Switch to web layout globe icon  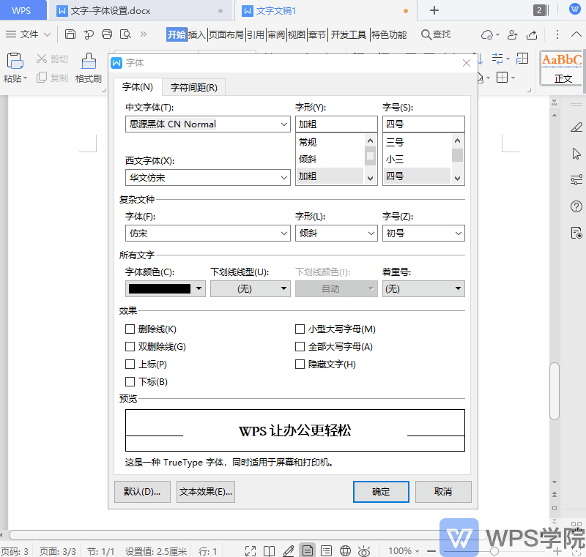(x=345, y=550)
